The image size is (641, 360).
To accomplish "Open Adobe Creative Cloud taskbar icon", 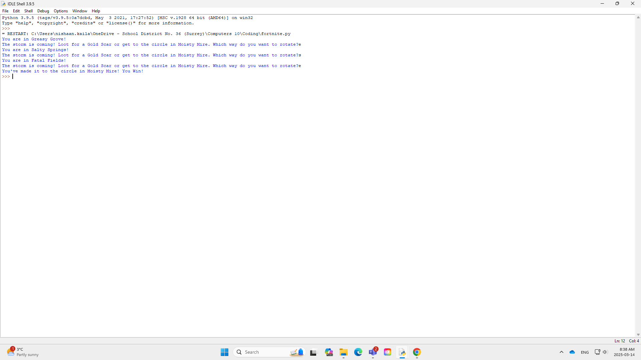I will pos(388,352).
